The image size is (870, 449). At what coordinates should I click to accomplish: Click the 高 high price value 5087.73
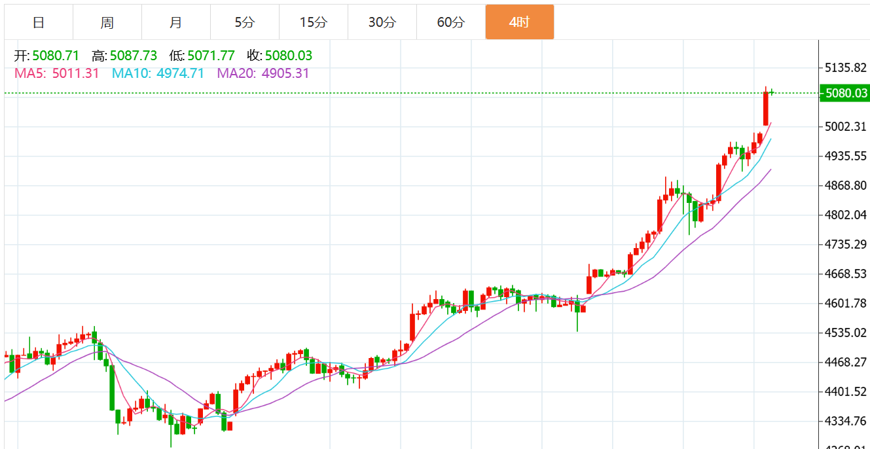tap(134, 56)
